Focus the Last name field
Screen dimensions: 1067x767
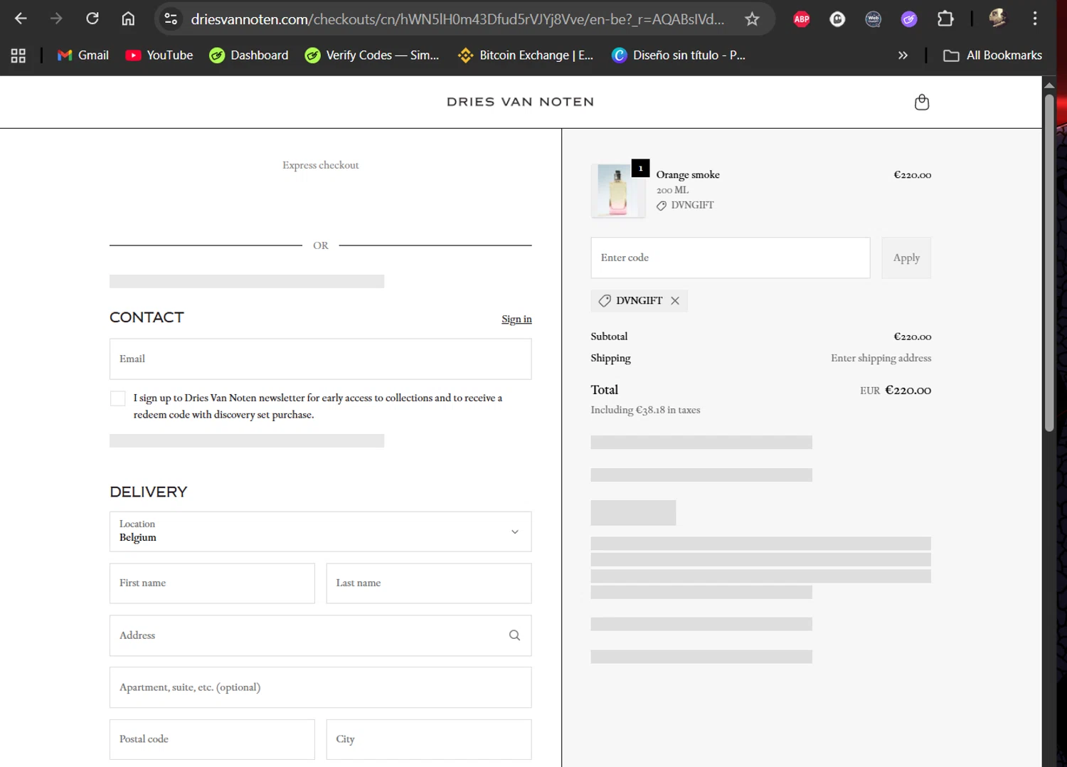point(429,583)
